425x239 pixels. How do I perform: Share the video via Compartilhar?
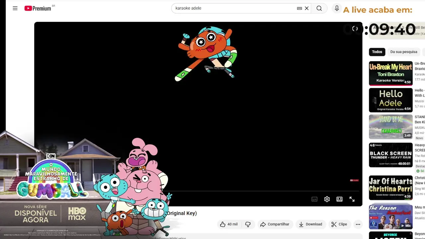click(x=275, y=224)
